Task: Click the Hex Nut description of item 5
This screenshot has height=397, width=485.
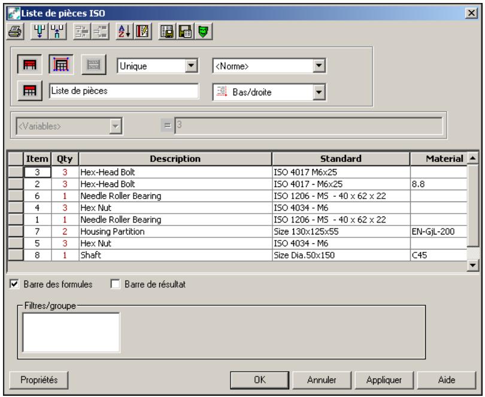Action: pyautogui.click(x=175, y=243)
